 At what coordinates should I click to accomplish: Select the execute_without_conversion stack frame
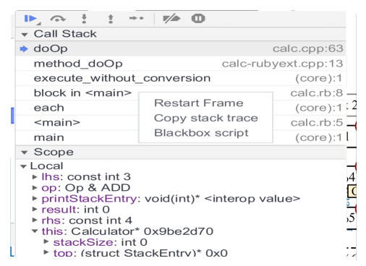[181, 79]
